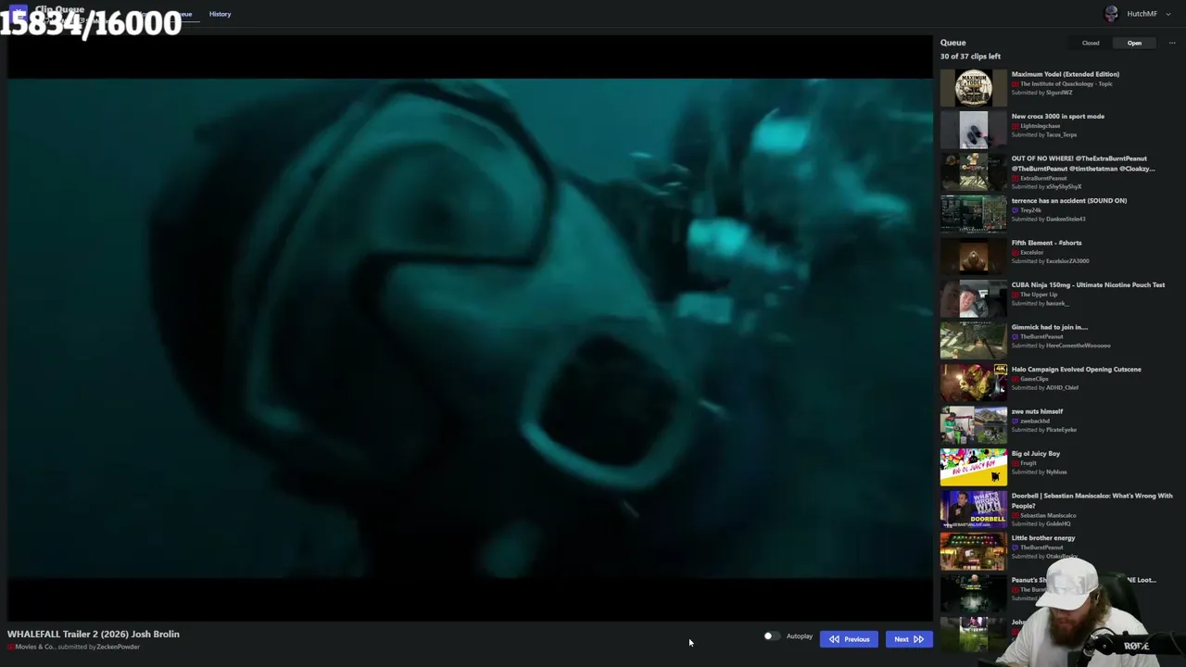Click the channel name 'Lightningchase'
The height and width of the screenshot is (667, 1186).
tap(1040, 126)
